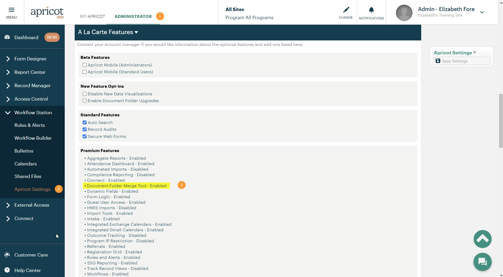Click the user avatar picture
The height and width of the screenshot is (277, 503).
click(x=404, y=13)
